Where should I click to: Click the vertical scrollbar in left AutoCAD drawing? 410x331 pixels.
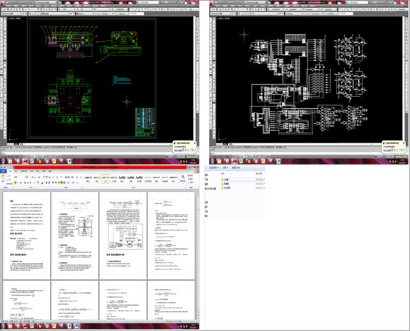[194, 78]
